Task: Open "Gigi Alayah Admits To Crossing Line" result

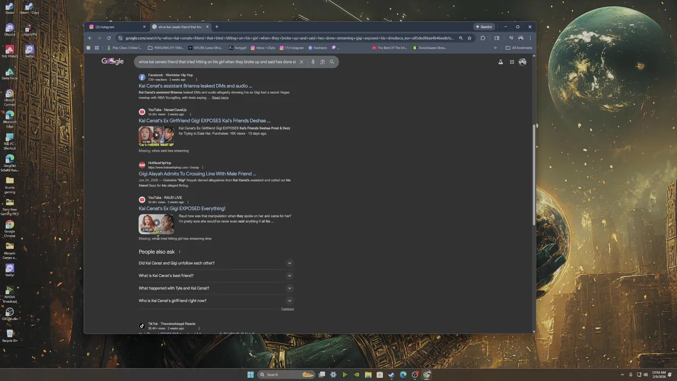Action: [x=197, y=174]
